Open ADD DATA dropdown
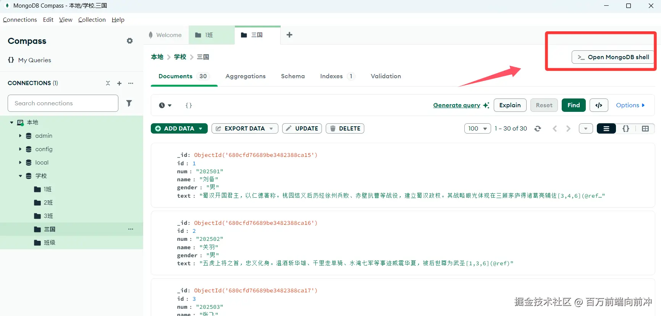661x316 pixels. (179, 129)
